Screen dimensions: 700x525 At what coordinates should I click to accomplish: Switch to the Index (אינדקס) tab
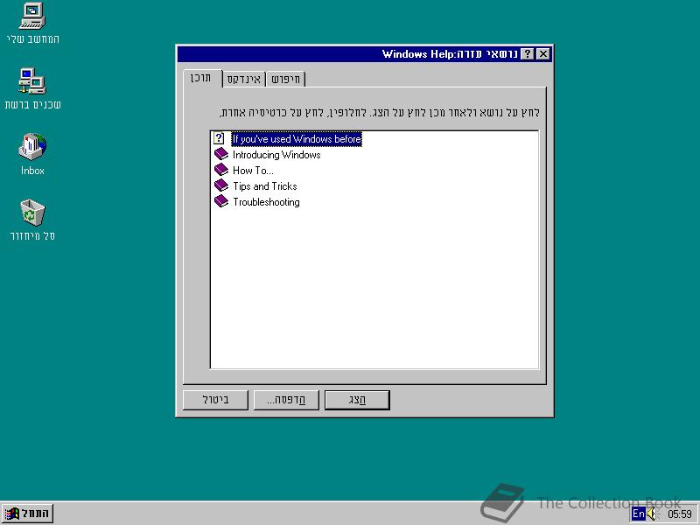coord(244,79)
